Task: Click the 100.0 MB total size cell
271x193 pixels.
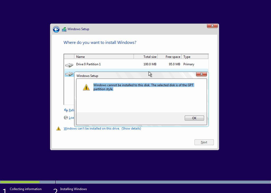Action: coord(150,64)
